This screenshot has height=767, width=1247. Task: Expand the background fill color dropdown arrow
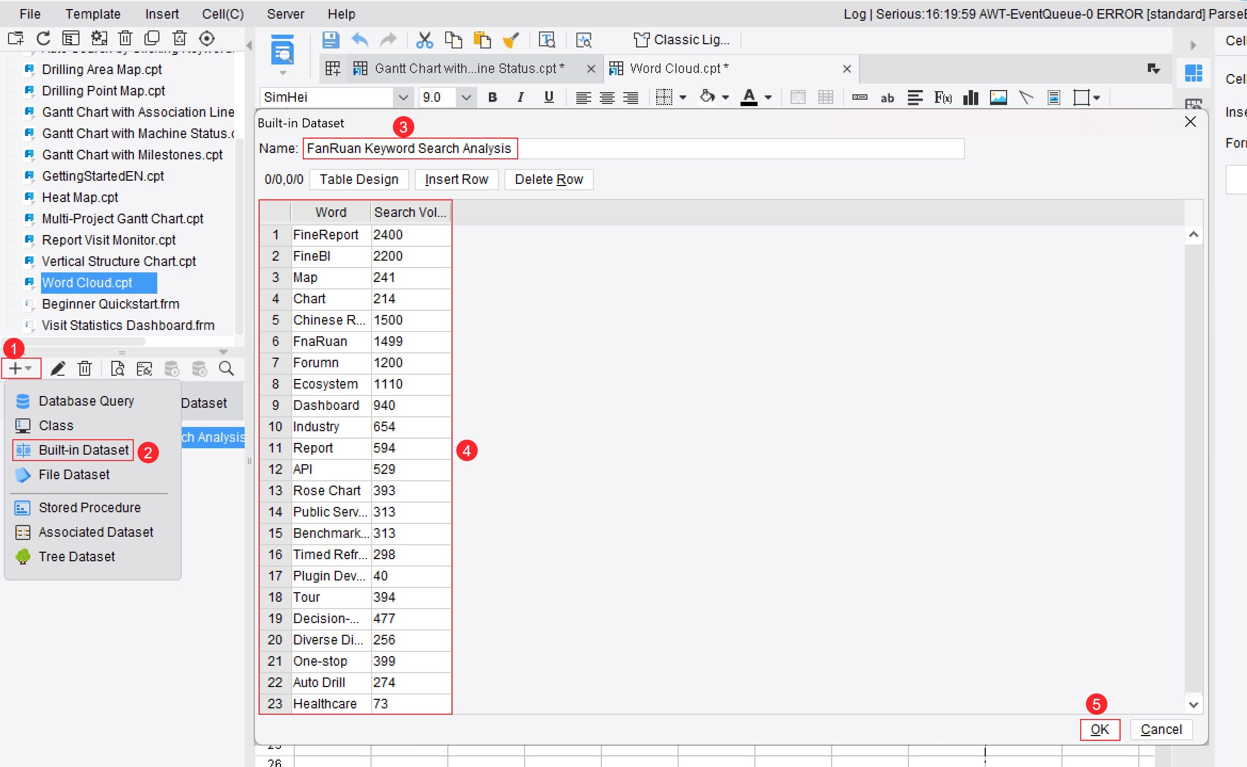coord(725,98)
